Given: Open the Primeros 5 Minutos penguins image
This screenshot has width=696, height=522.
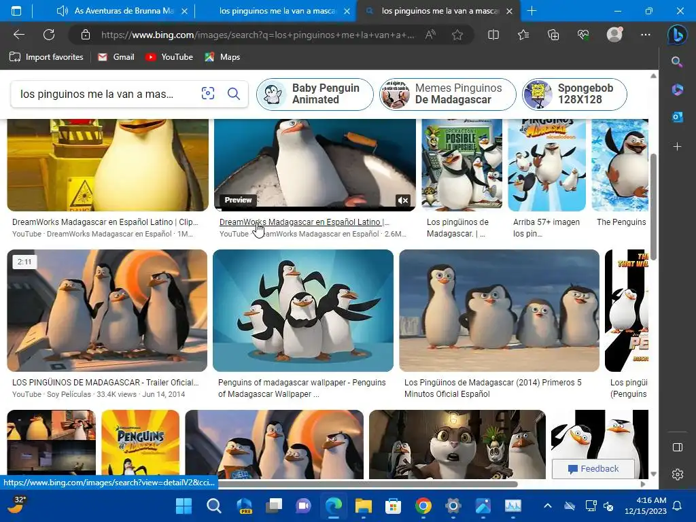Looking at the screenshot, I should click(x=499, y=310).
